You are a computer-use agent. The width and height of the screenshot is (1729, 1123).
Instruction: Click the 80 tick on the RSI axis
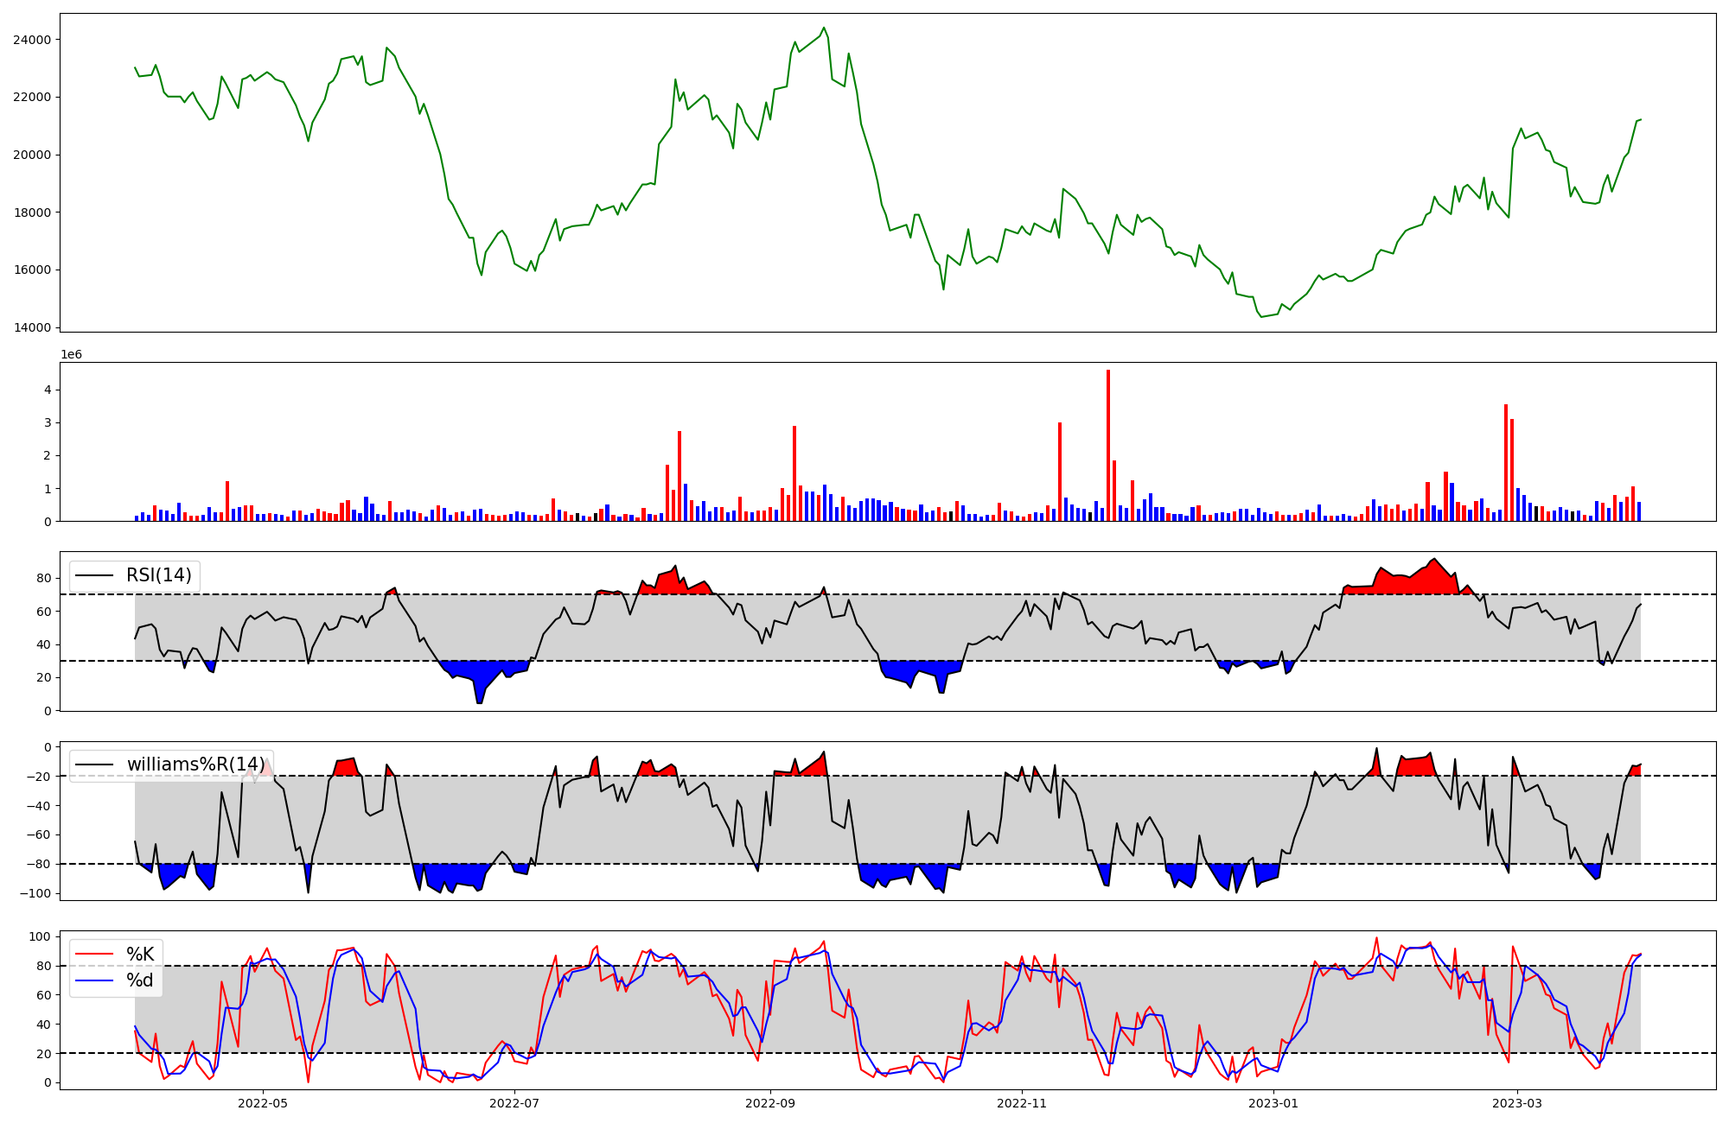tap(45, 579)
